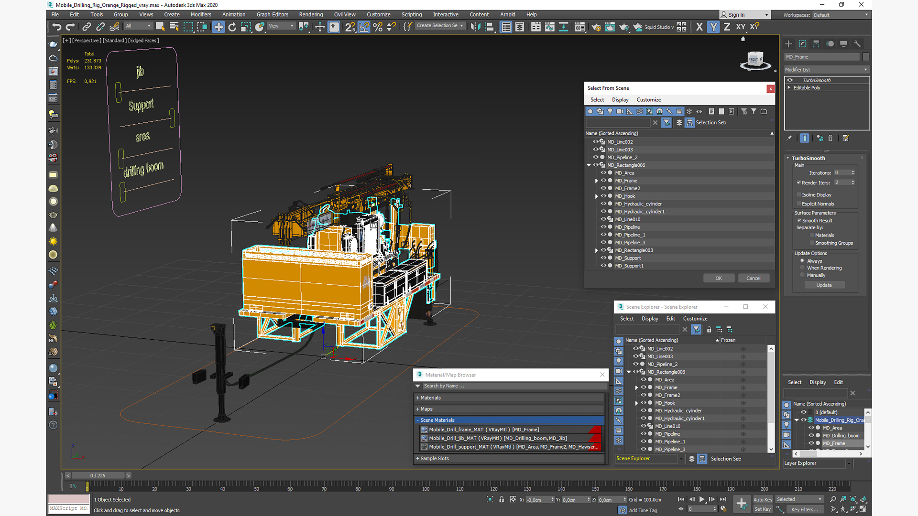The height and width of the screenshot is (516, 918).
Task: Toggle the Percent Snap tool
Action: (x=378, y=27)
